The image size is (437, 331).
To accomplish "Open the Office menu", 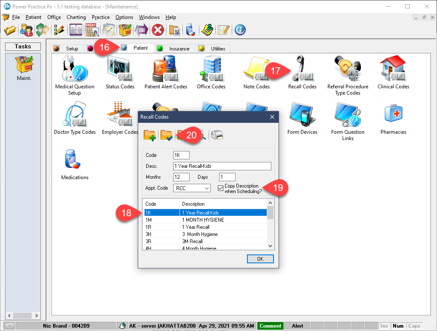I will (54, 17).
